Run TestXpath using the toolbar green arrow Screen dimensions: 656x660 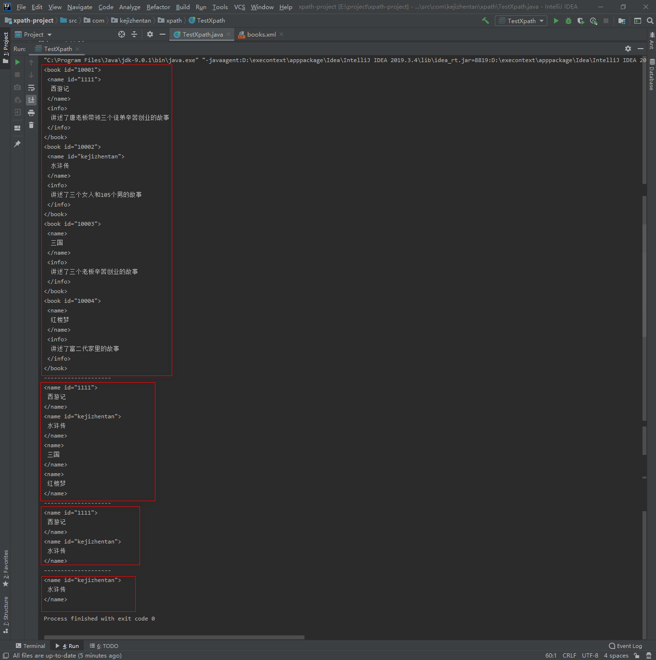[556, 21]
